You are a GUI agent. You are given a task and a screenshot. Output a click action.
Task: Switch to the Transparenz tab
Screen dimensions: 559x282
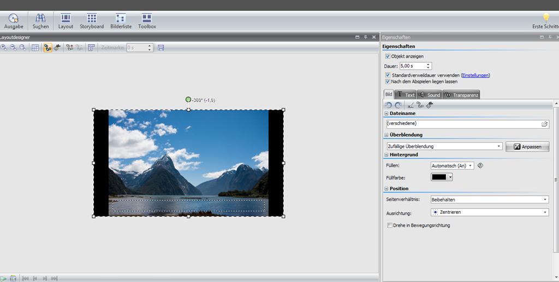point(461,95)
